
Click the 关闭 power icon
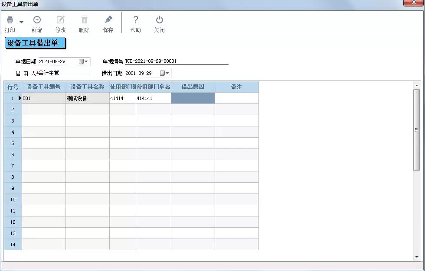pos(160,20)
